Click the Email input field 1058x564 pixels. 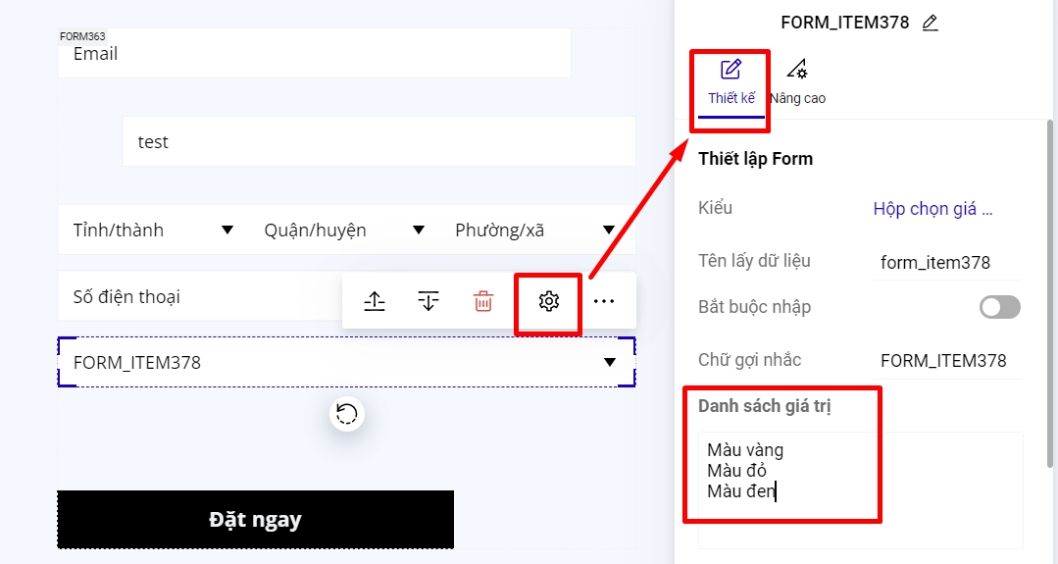[x=314, y=54]
